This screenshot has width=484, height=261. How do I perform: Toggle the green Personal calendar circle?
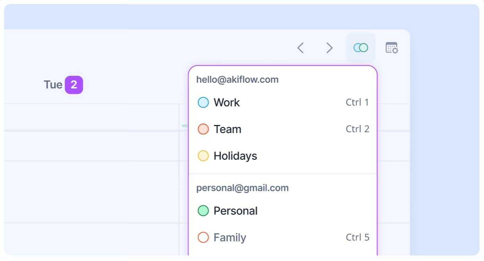(203, 211)
